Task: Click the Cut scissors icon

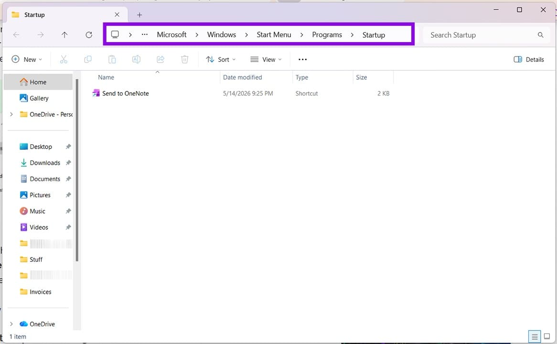Action: pyautogui.click(x=64, y=59)
